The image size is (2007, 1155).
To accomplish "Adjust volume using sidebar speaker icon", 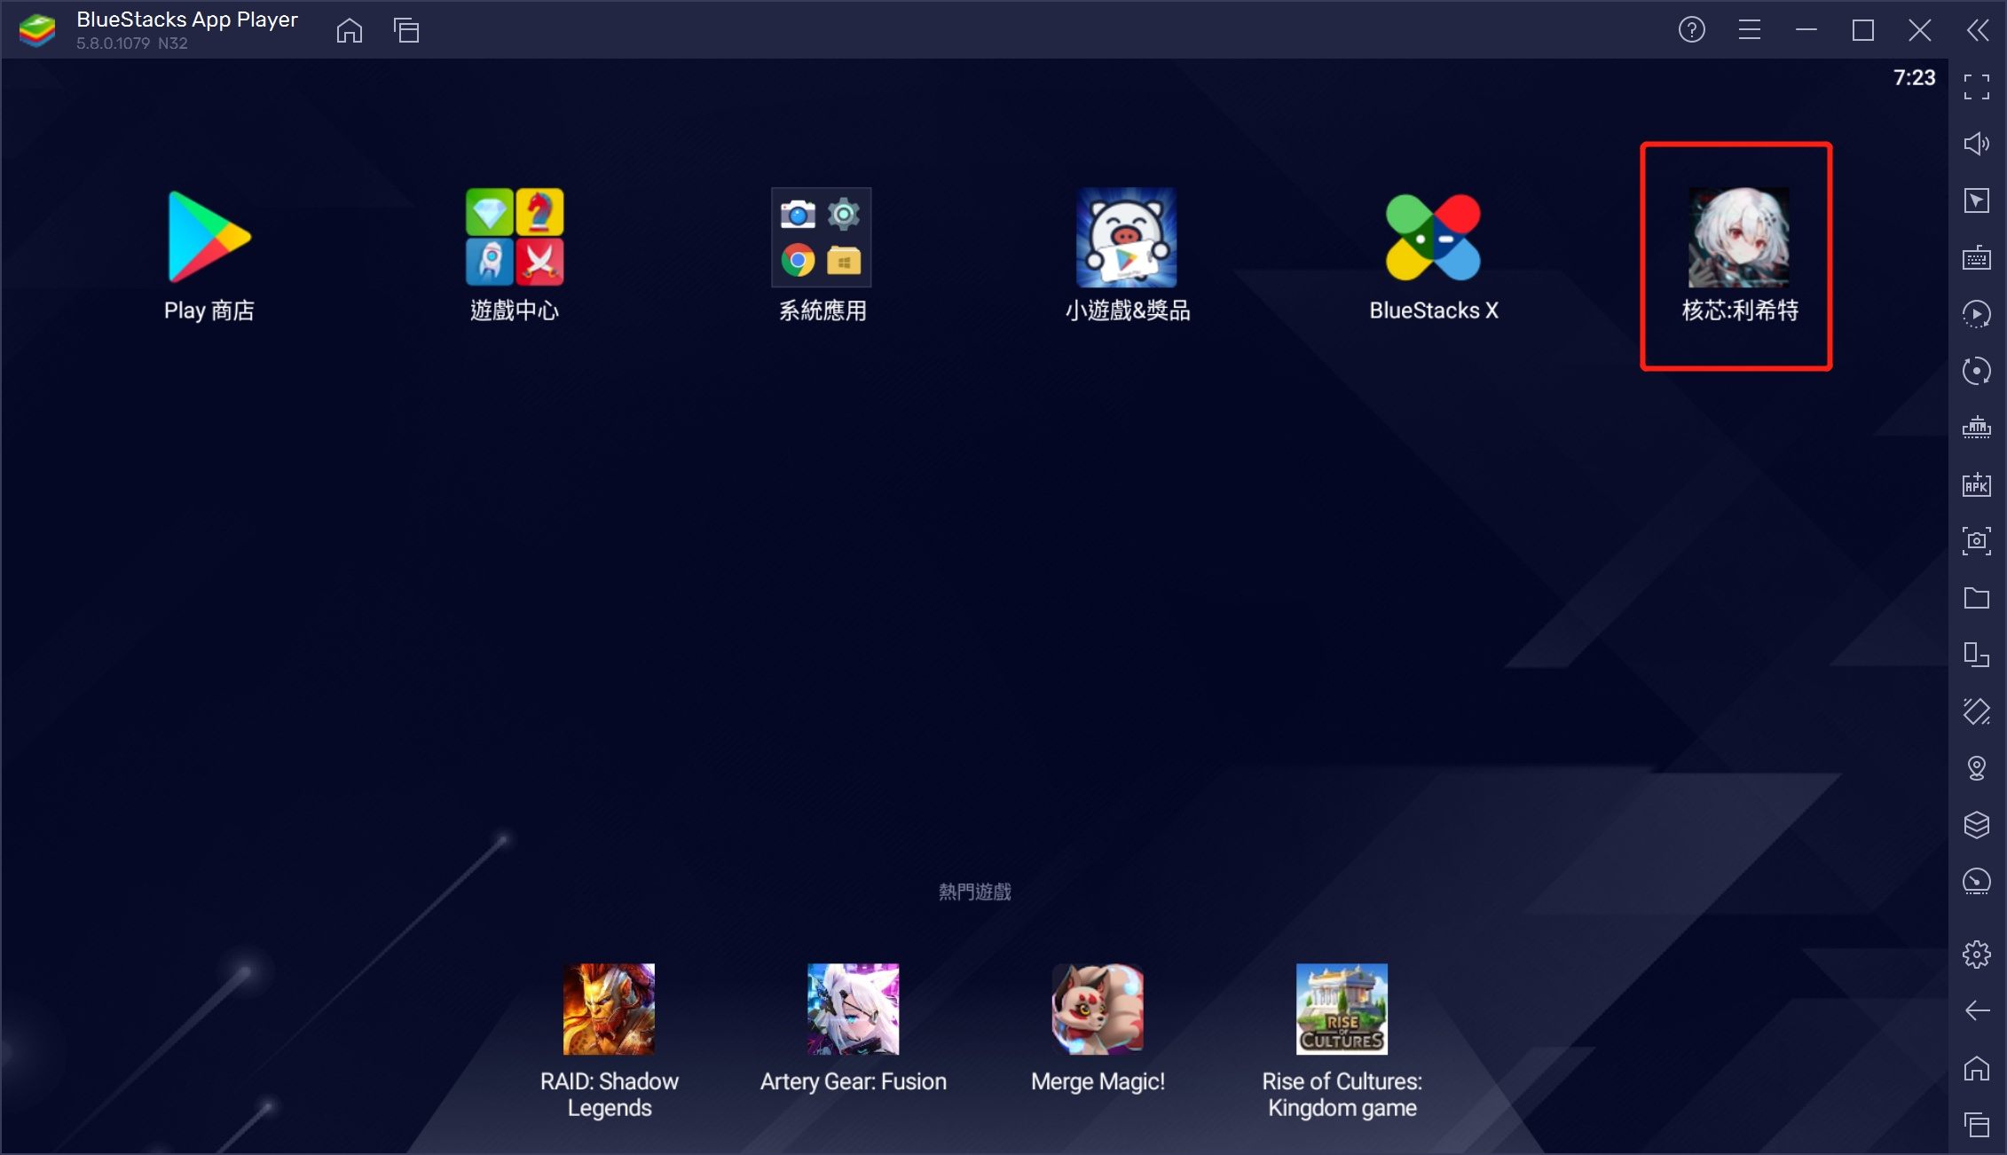I will 1977,144.
